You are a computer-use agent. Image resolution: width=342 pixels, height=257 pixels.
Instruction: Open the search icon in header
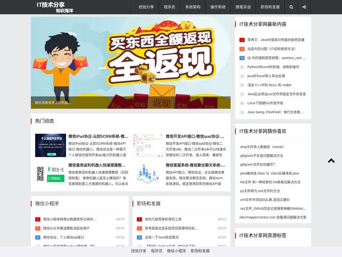click(x=291, y=7)
